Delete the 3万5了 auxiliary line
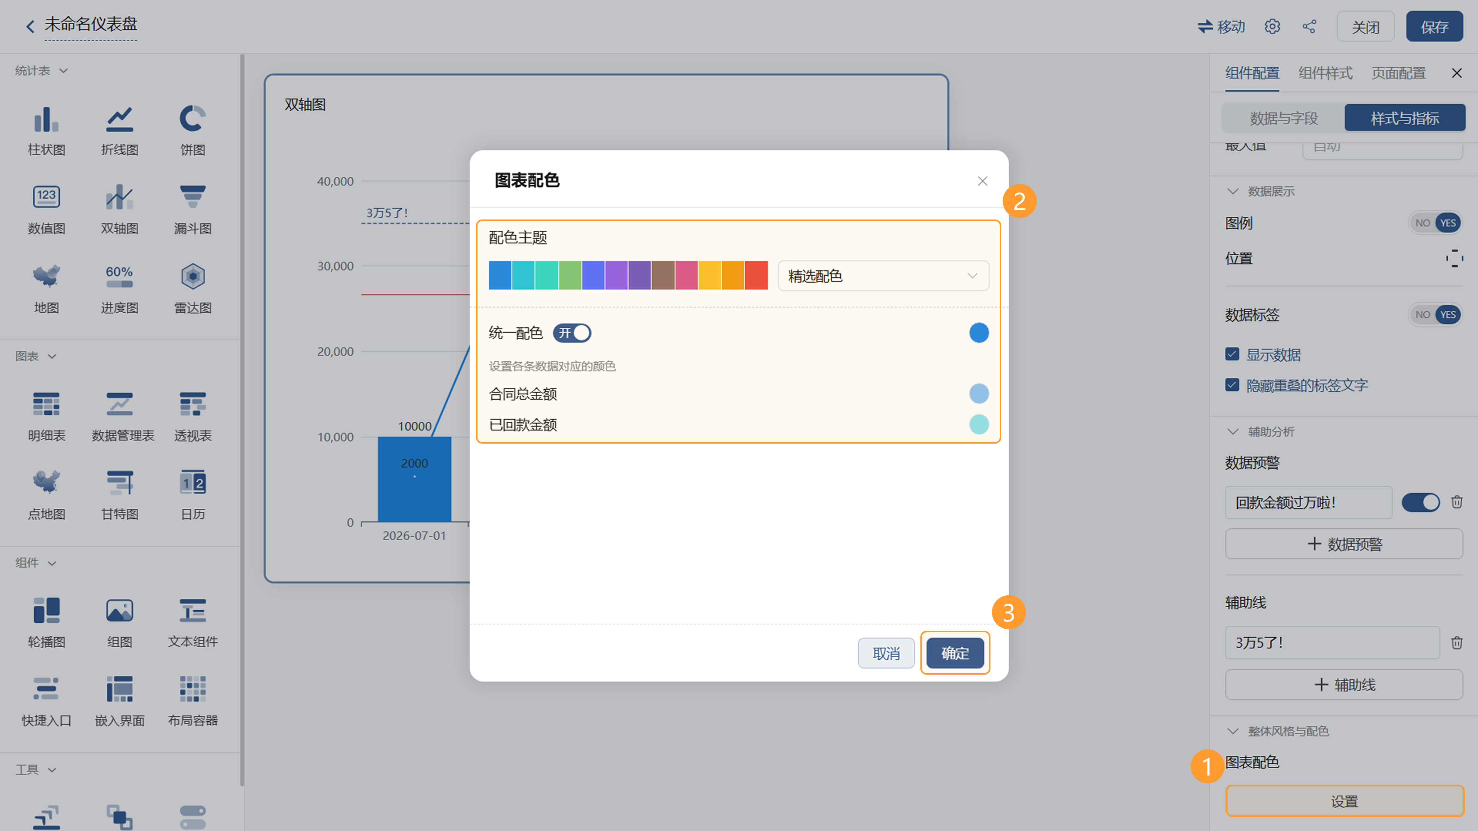The height and width of the screenshot is (831, 1478). point(1456,642)
